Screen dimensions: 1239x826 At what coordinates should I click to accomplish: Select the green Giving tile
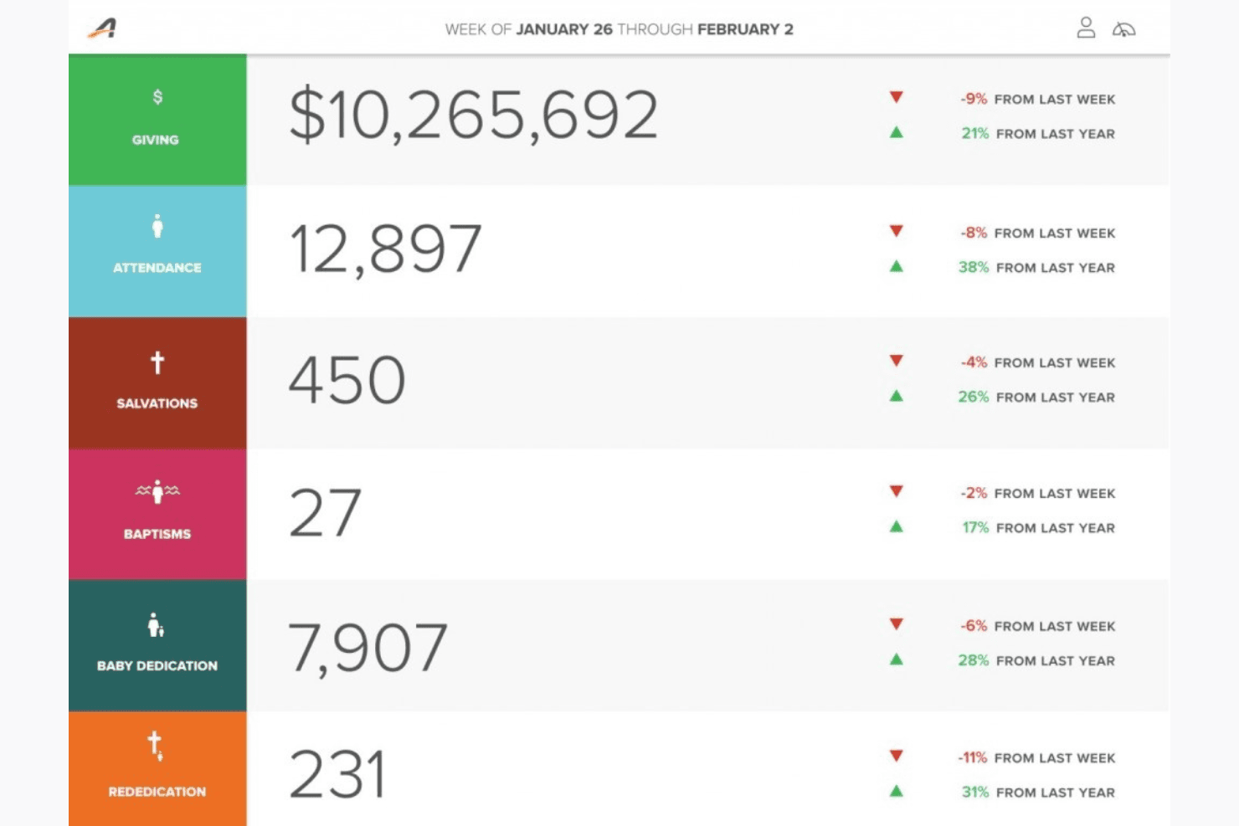coord(157,120)
